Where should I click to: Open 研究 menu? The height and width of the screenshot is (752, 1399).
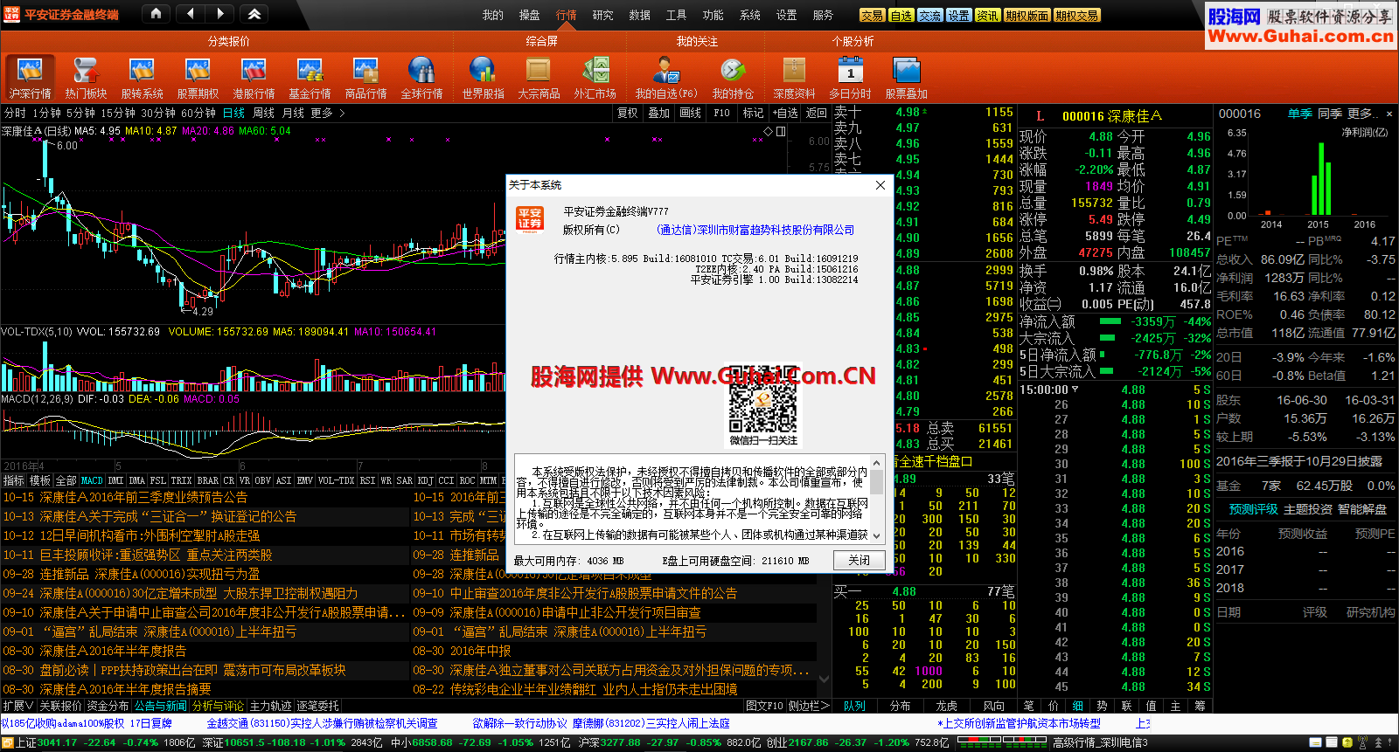coord(603,15)
